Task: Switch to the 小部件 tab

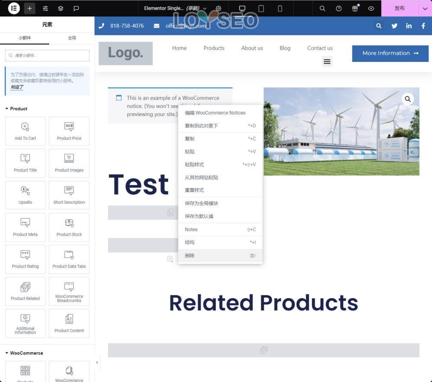Action: click(25, 38)
